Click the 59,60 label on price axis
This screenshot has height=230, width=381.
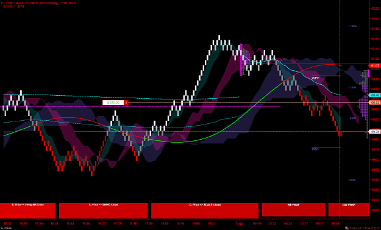coord(376,139)
